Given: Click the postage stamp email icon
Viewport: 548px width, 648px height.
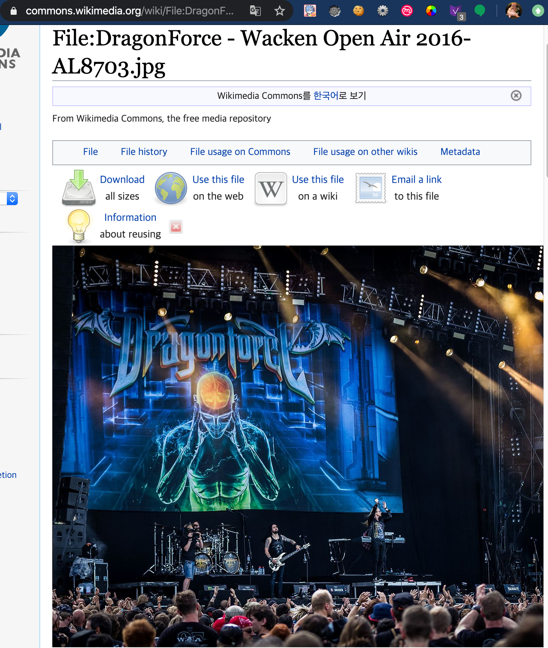Looking at the screenshot, I should click(x=370, y=188).
